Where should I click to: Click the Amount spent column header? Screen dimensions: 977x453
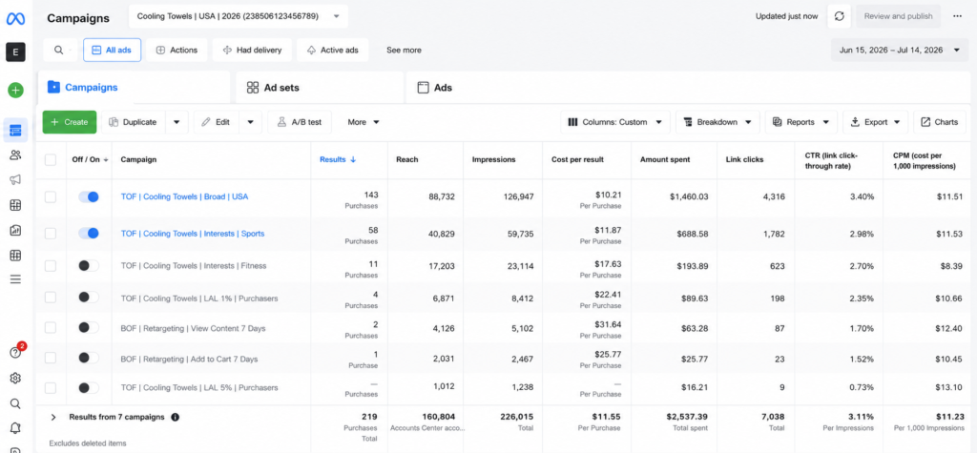pos(665,159)
